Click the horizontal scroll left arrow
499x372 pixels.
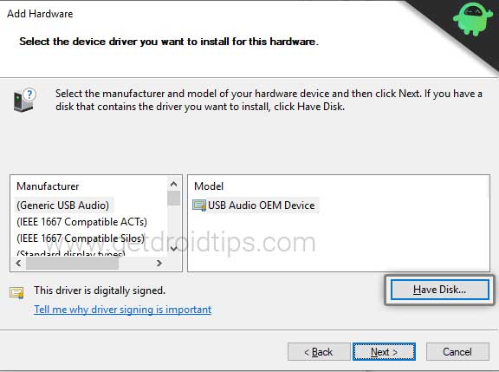[18, 263]
